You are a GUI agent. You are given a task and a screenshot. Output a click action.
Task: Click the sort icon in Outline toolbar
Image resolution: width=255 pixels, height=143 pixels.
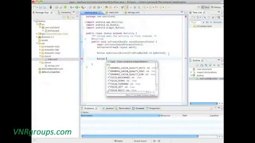202,65
